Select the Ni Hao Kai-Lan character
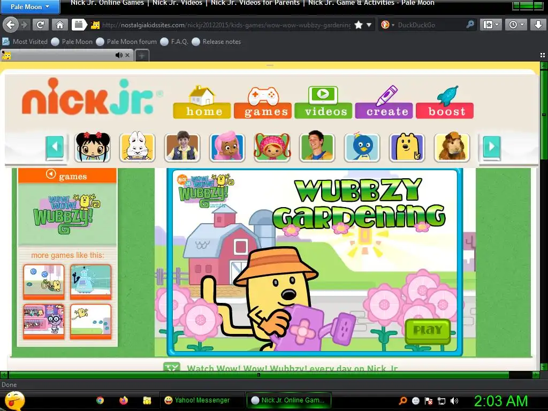 pos(93,147)
